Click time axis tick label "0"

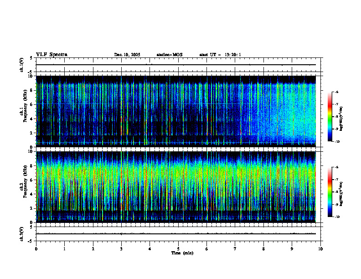(x=36, y=249)
